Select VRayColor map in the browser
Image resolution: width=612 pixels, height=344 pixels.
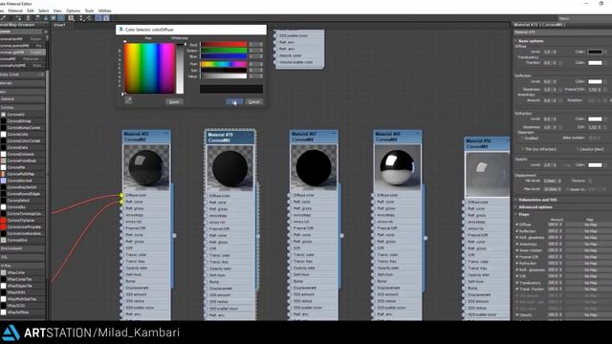[x=23, y=272]
